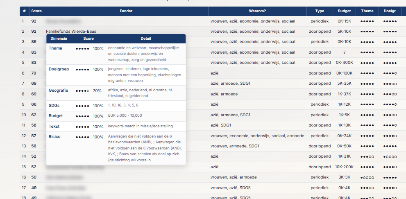Click 'vrouwen, azië, armoede' reason in row 16
Viewport: 406px width, 199px height.
pyautogui.click(x=234, y=177)
